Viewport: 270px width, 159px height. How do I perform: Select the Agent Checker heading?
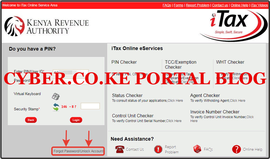click(205, 95)
